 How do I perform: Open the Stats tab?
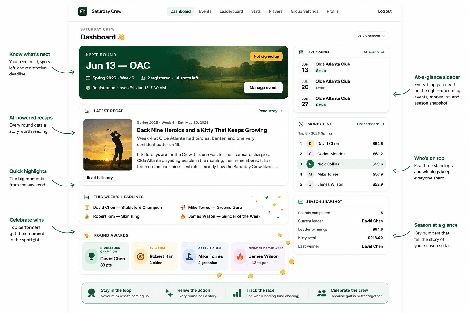coord(256,11)
